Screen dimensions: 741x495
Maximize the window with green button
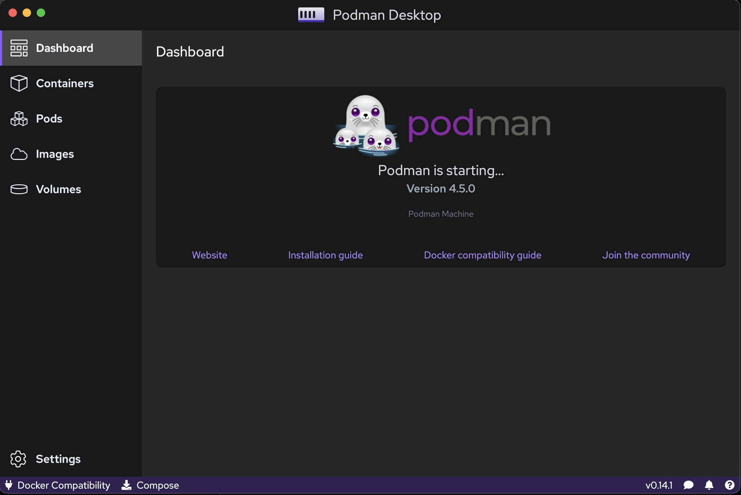point(41,13)
